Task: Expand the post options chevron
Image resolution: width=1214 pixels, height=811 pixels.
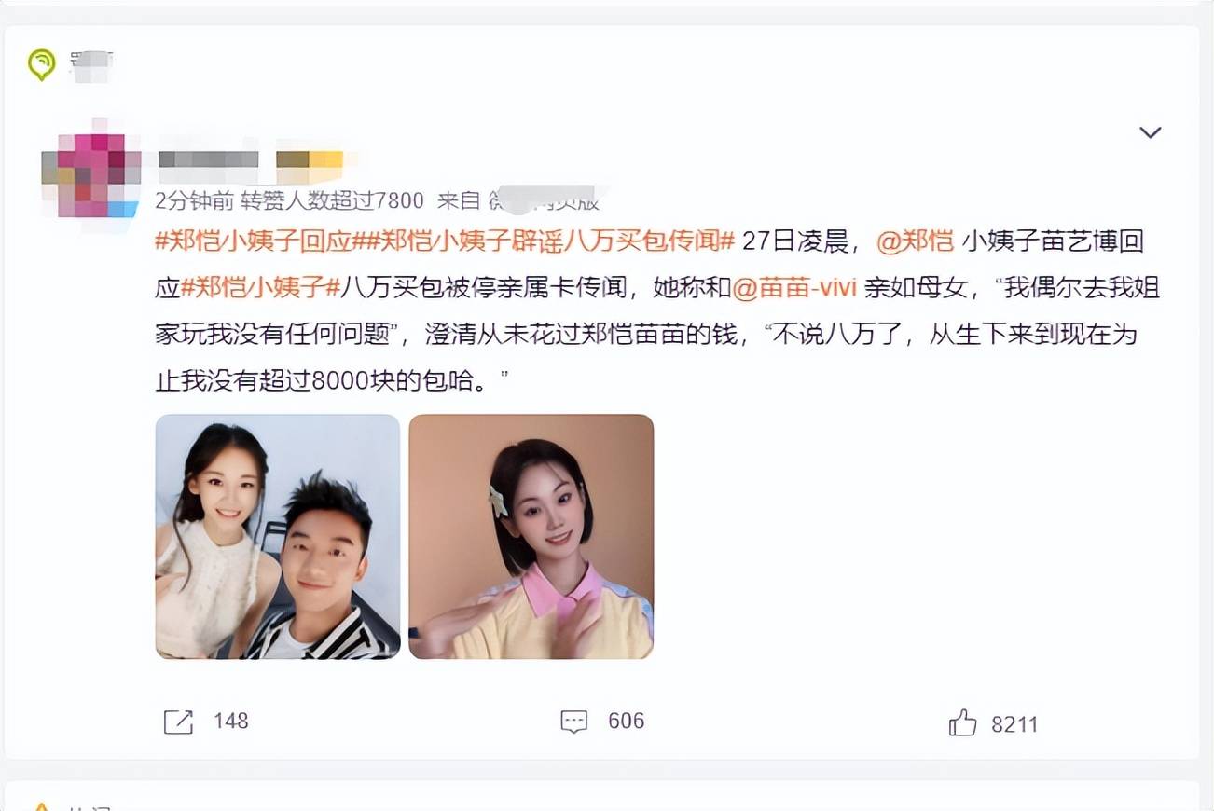Action: pyautogui.click(x=1151, y=132)
